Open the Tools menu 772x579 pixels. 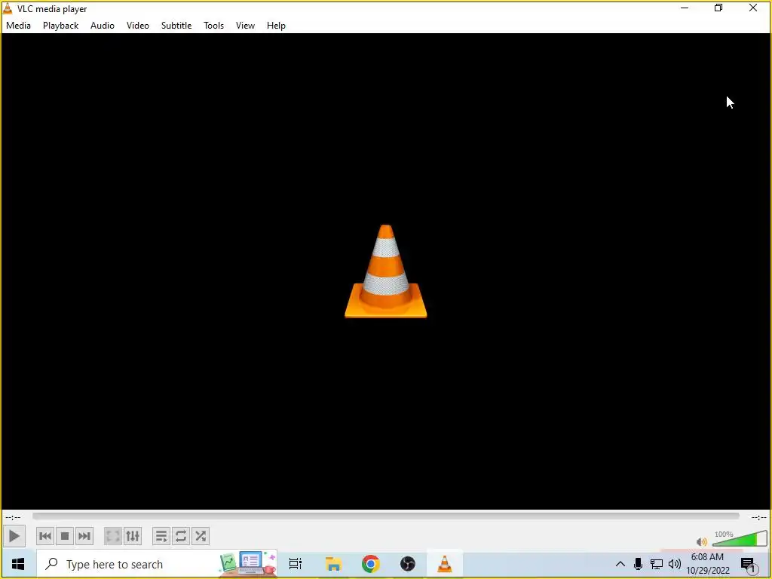click(213, 26)
